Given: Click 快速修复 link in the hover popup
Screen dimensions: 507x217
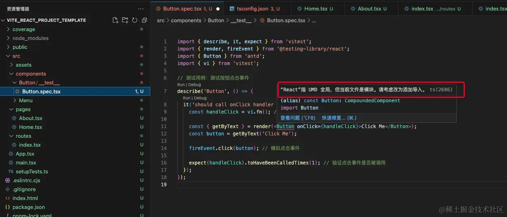Looking at the screenshot, I should [x=339, y=118].
